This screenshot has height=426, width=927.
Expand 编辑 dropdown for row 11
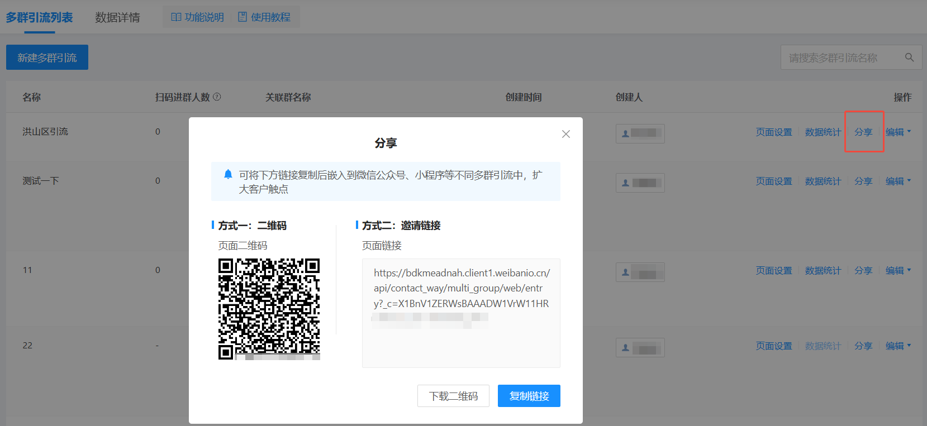click(x=898, y=270)
